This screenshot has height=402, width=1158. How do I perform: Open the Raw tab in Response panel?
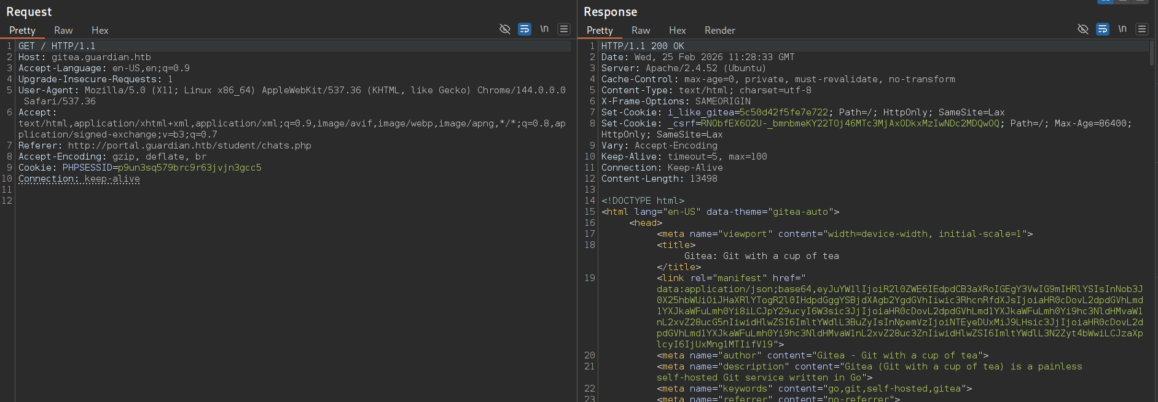(641, 30)
